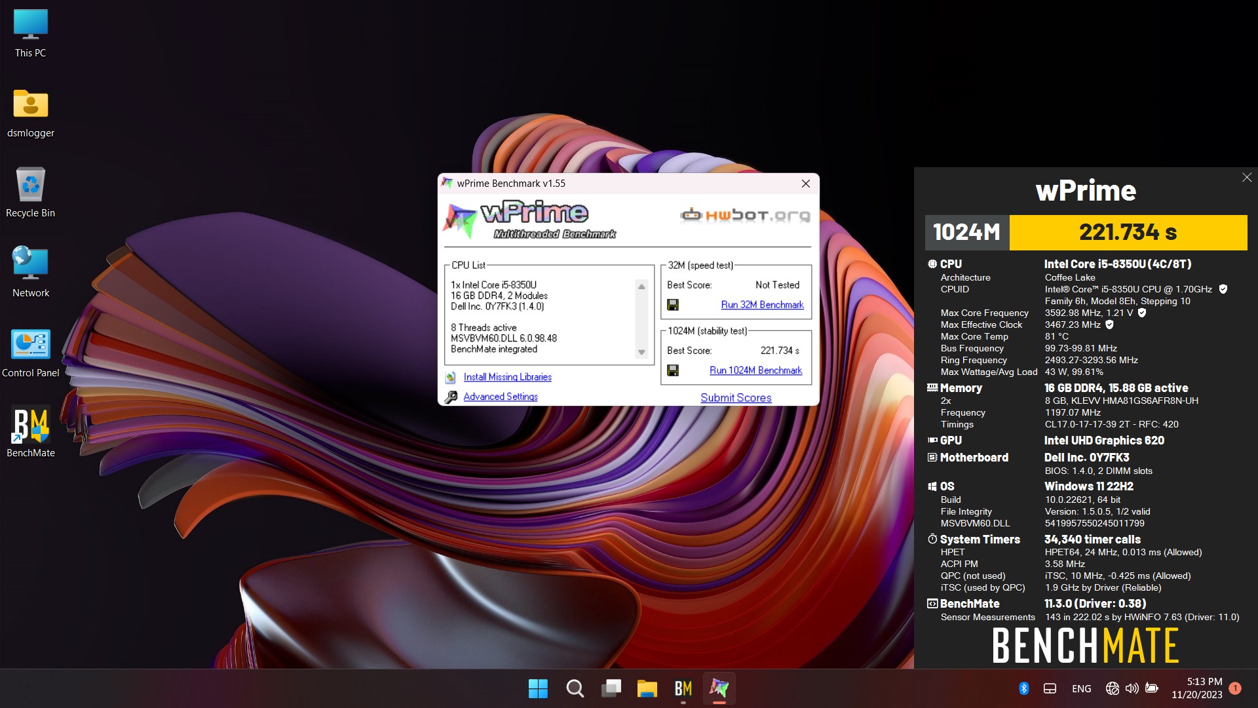The width and height of the screenshot is (1258, 708).
Task: Select the Network desktop icon
Action: pos(30,273)
